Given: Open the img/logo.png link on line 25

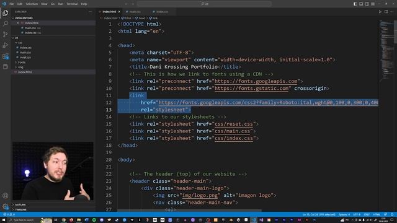Looking at the screenshot, I should 200,196.
